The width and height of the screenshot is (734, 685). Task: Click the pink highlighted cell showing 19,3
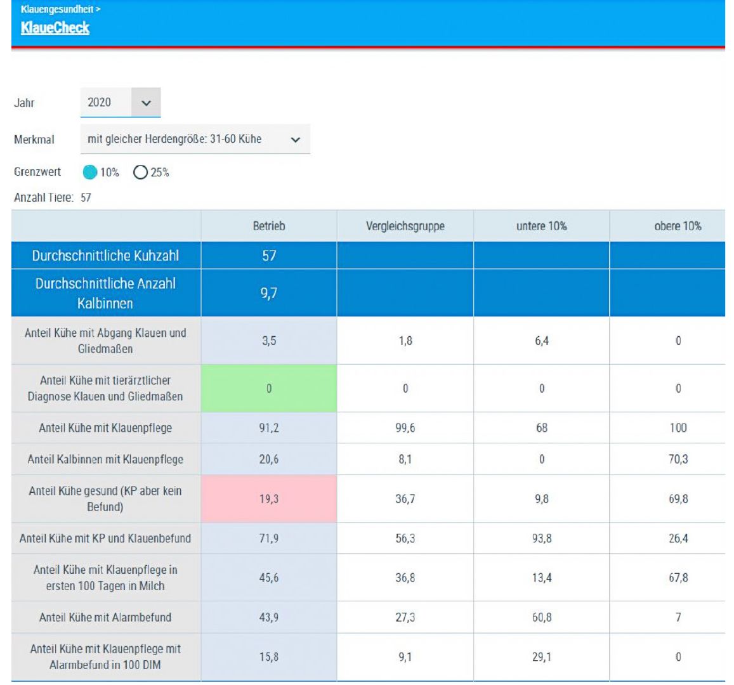click(x=269, y=499)
